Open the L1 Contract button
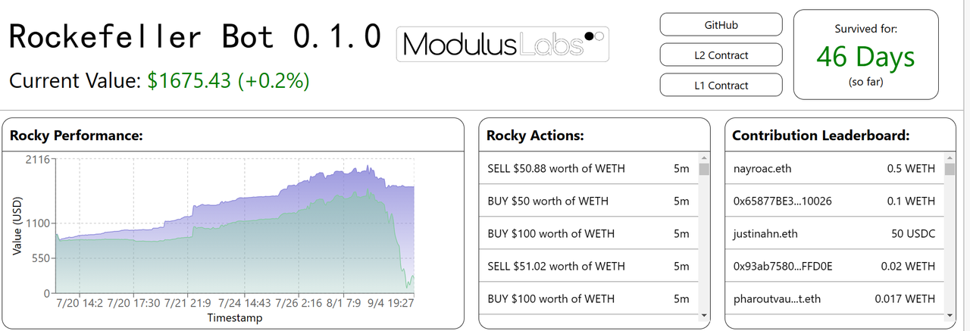 click(x=721, y=85)
